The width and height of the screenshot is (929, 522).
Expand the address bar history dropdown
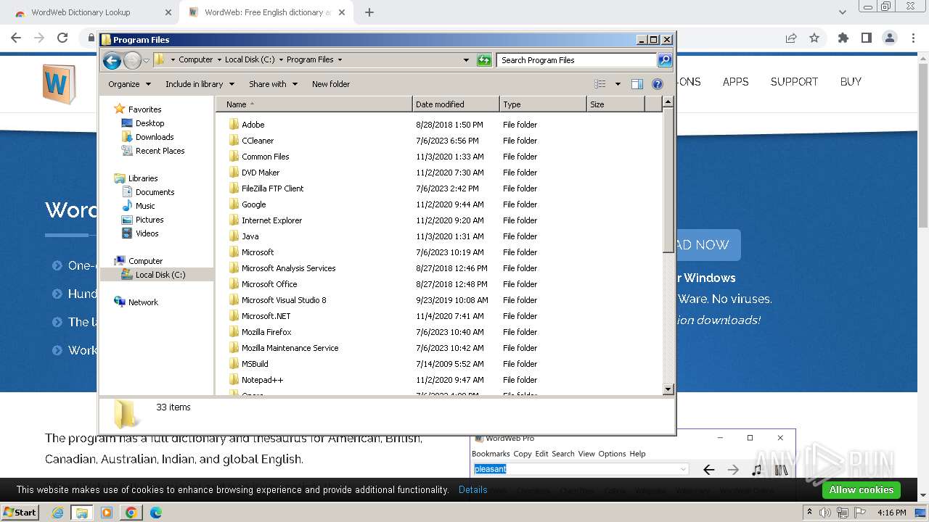click(x=466, y=60)
